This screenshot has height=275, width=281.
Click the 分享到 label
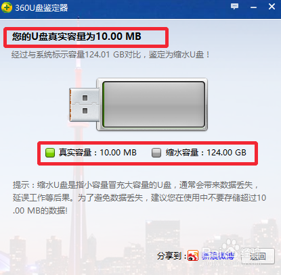[x=172, y=256]
